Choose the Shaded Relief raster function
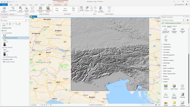Screen dimensions: 190x107 tap(166, 104)
